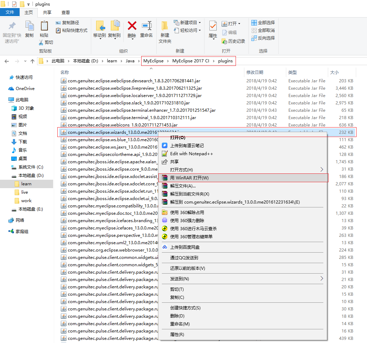Switch to the View ribbon tab
Screen dimensions: 367x343
(66, 12)
